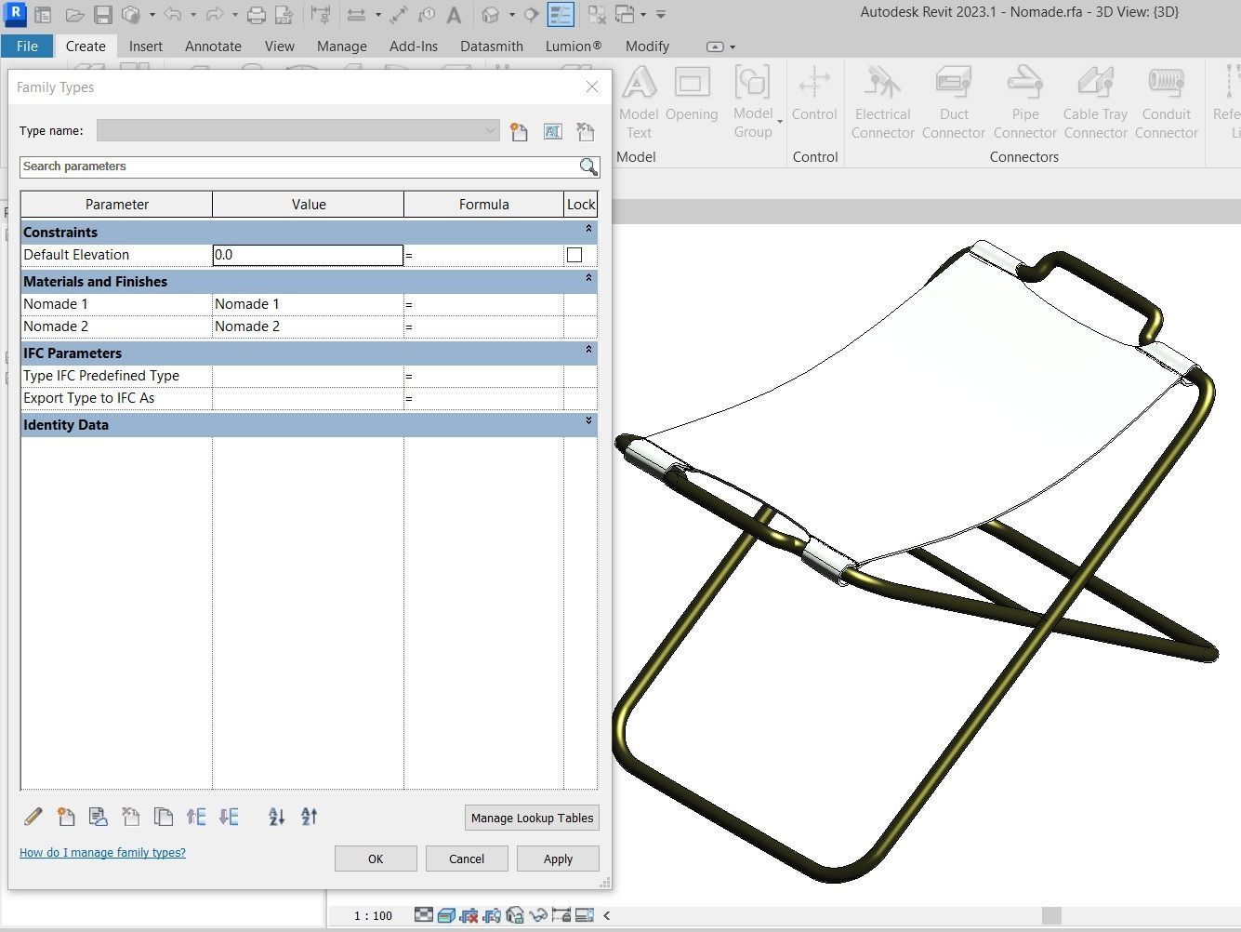The height and width of the screenshot is (932, 1241).
Task: Click the Save icon in Quick Access toolbar
Action: coord(103,15)
